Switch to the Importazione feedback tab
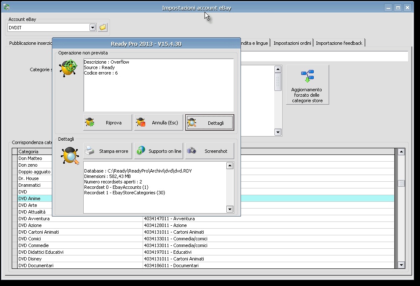Screen dimensions: 420x286 (339, 43)
